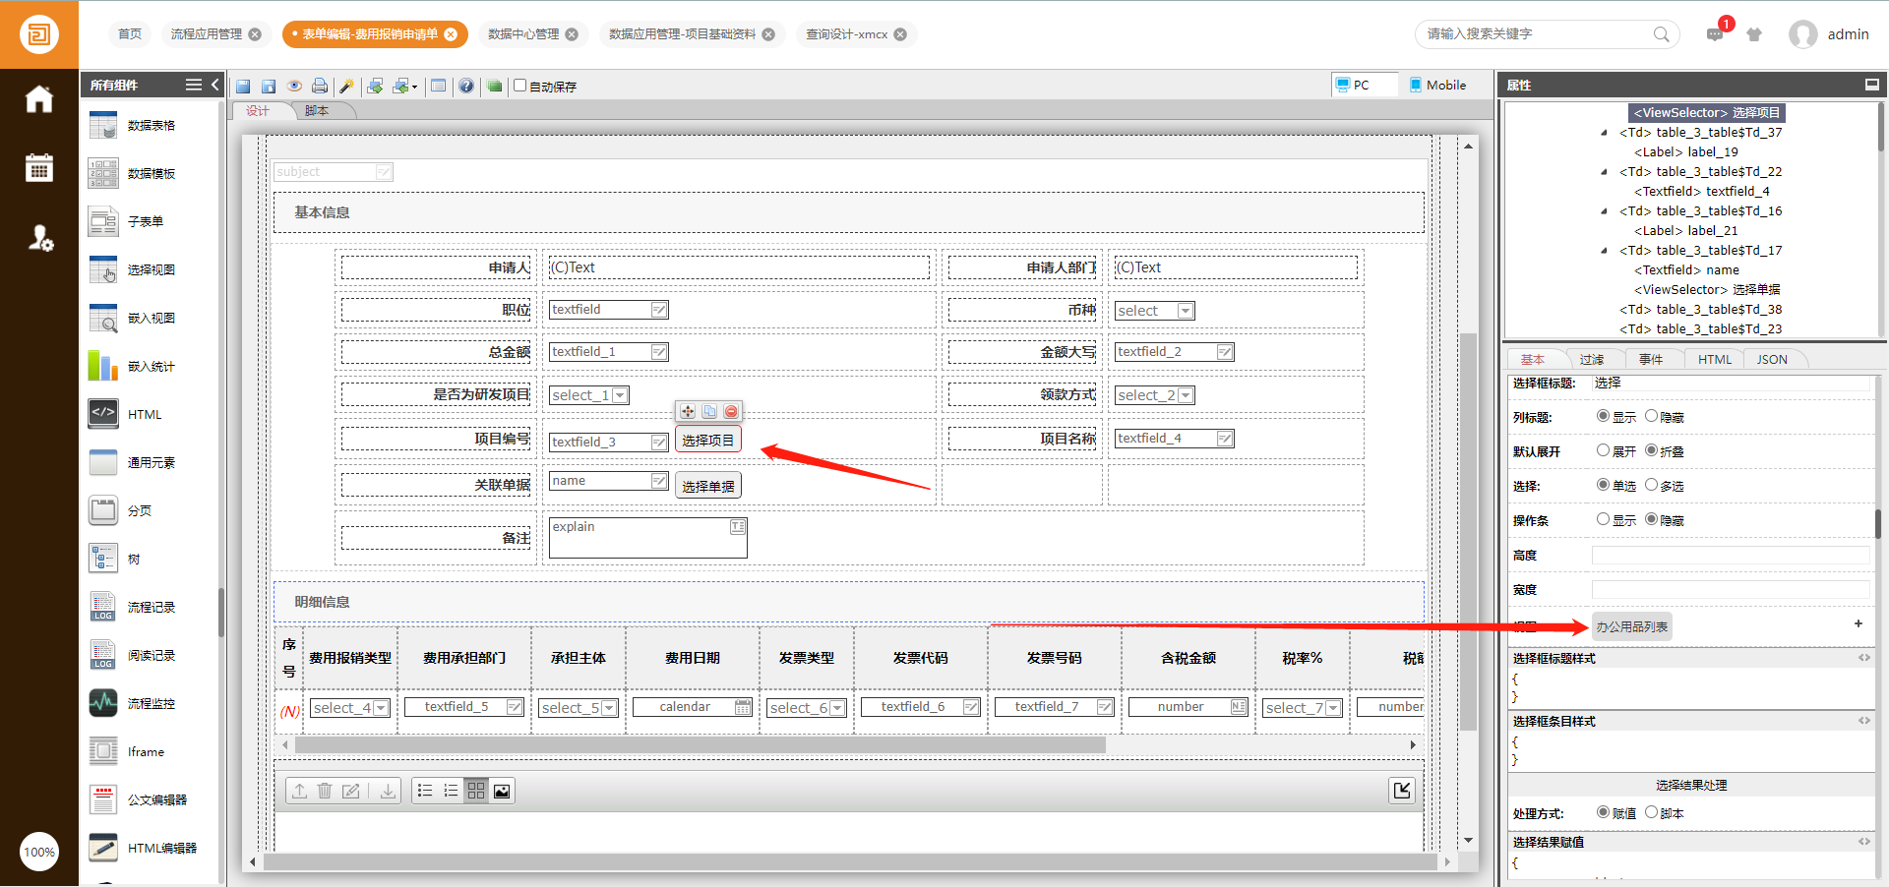The width and height of the screenshot is (1889, 887).
Task: Click the magic wand toolbar icon
Action: coord(346,87)
